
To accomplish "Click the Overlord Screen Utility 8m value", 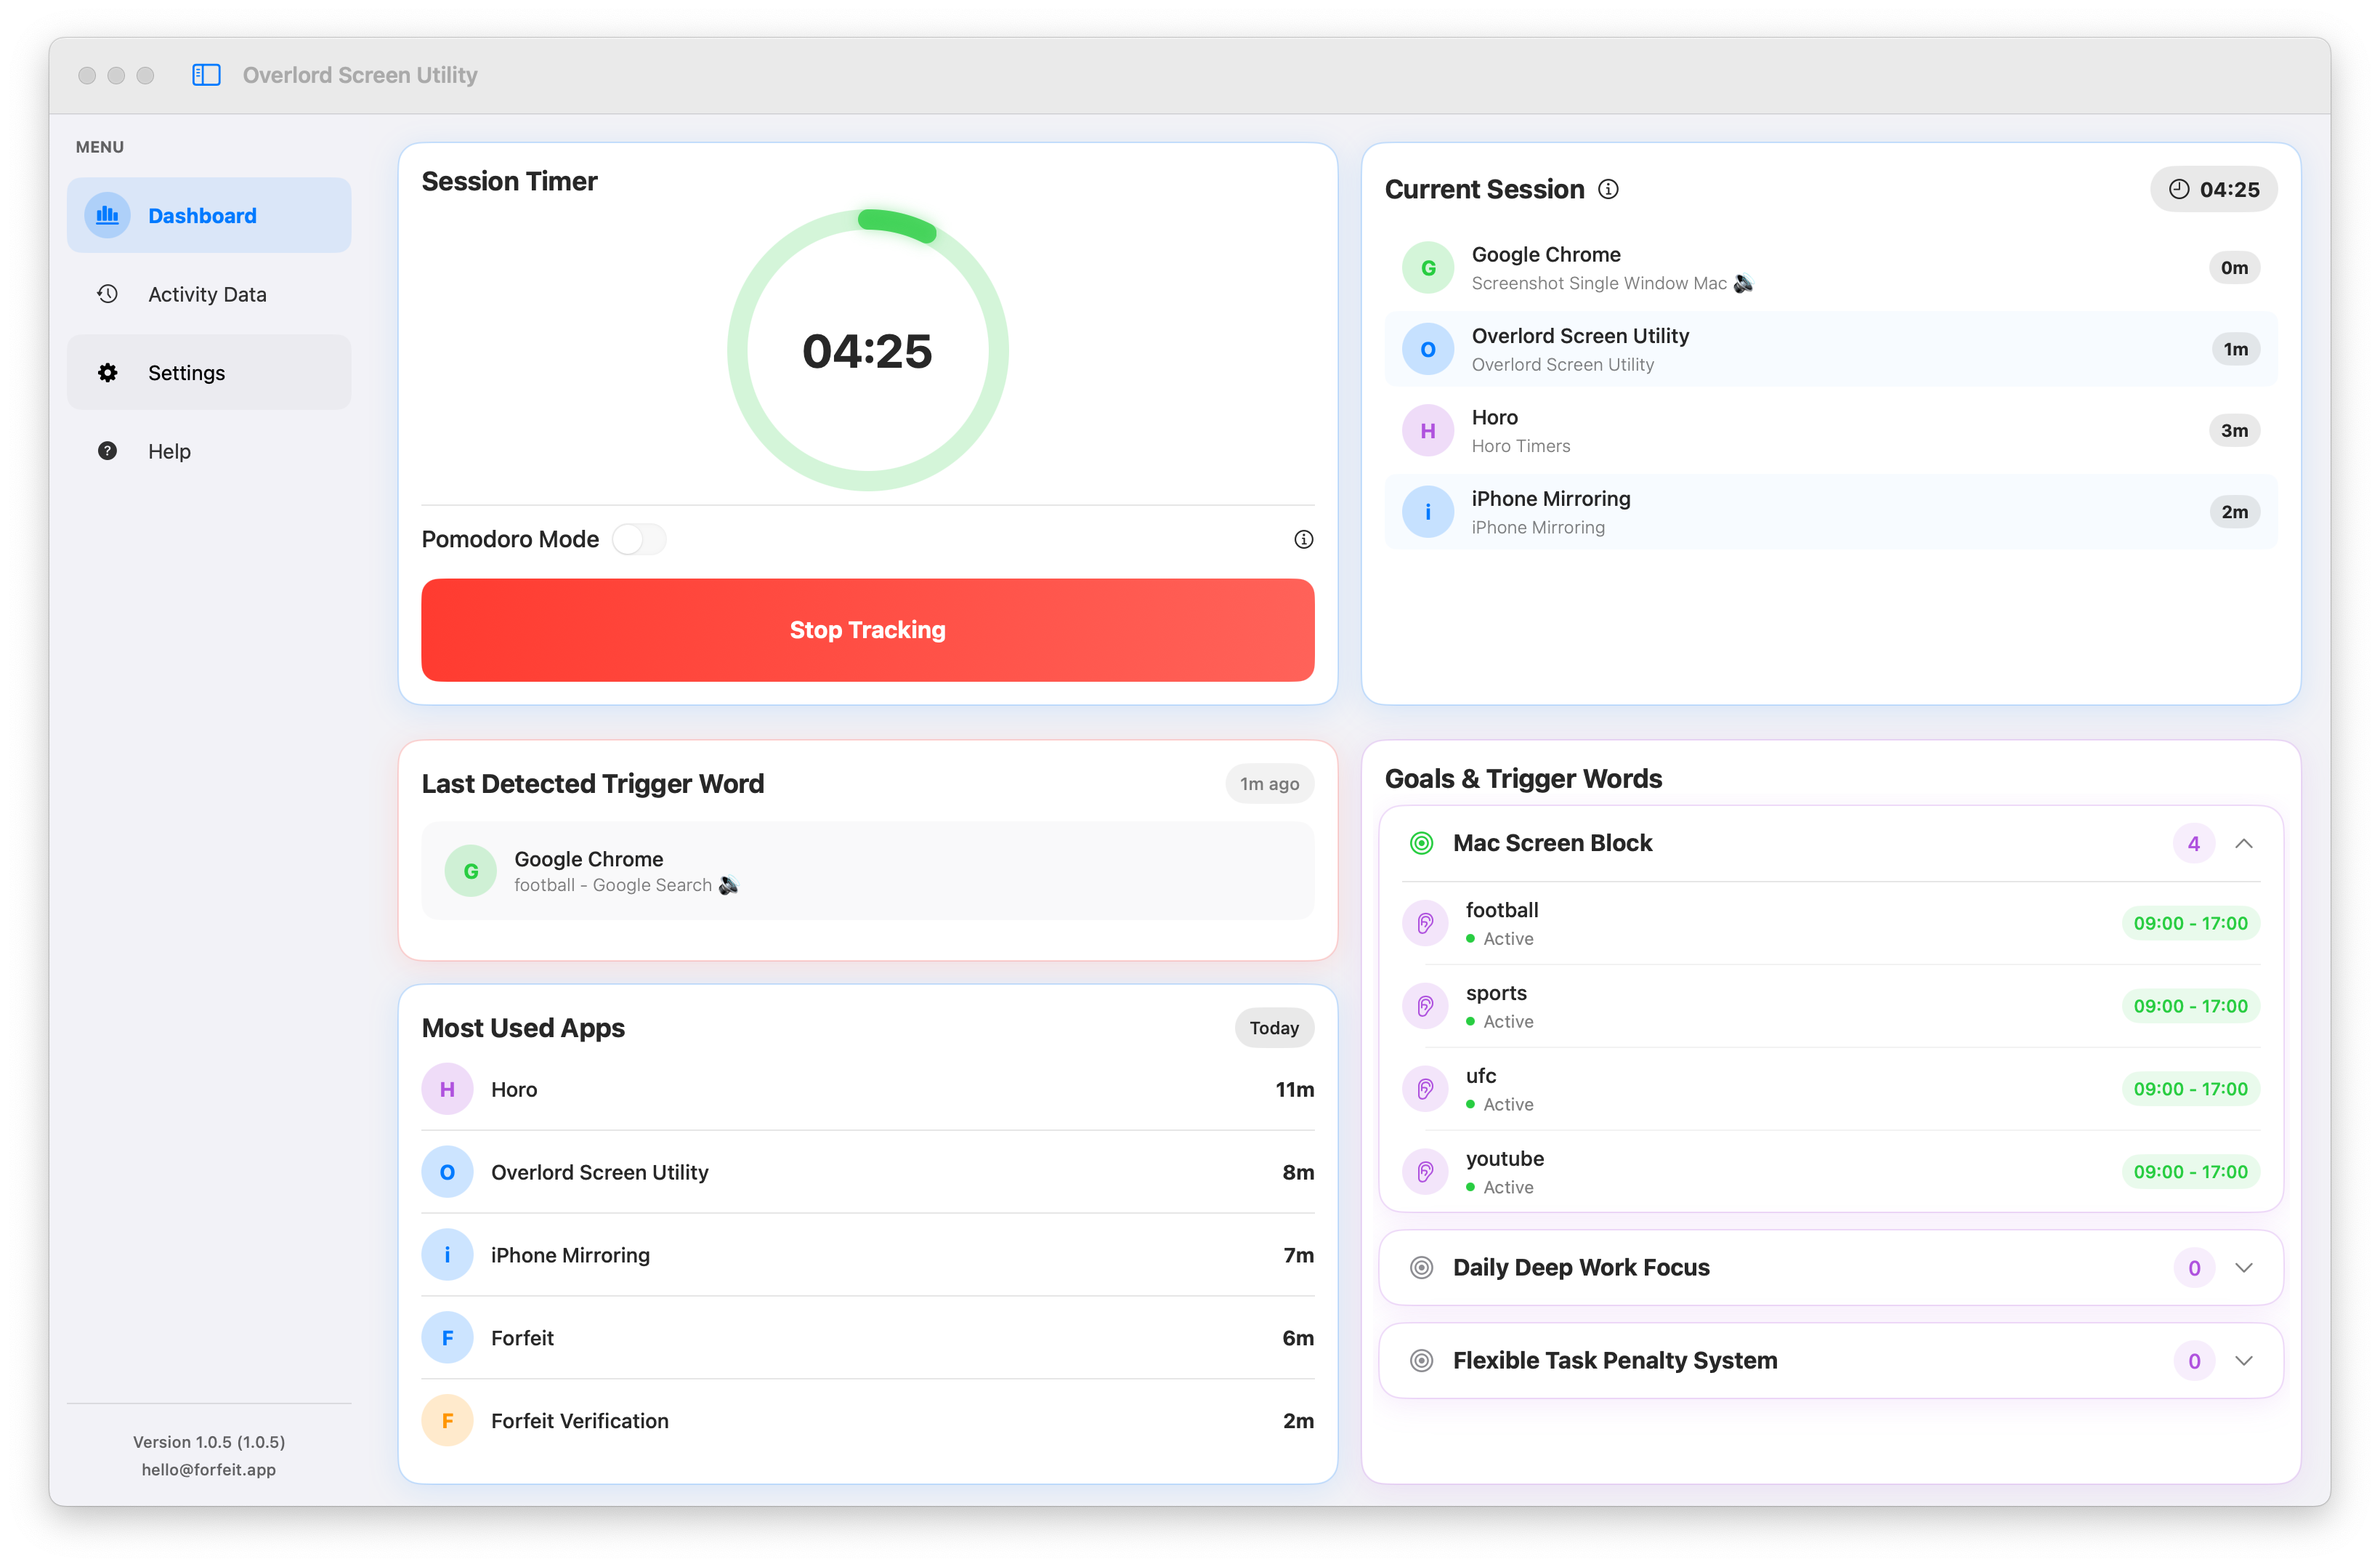I will pos(1298,1172).
